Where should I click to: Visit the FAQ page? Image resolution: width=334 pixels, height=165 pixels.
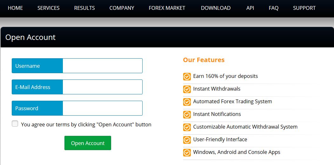coord(273,8)
